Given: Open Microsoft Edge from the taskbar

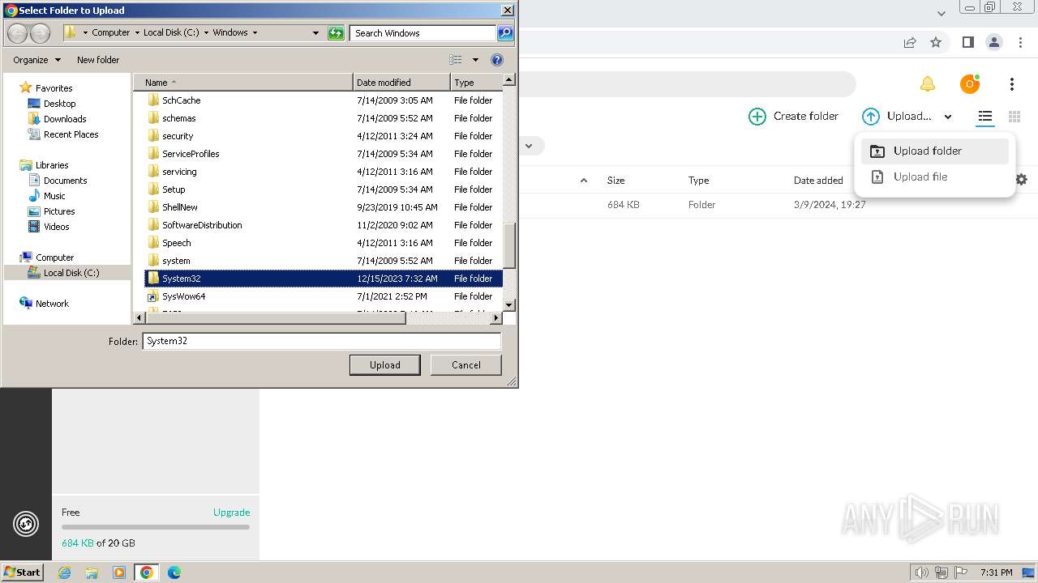Looking at the screenshot, I should point(174,572).
